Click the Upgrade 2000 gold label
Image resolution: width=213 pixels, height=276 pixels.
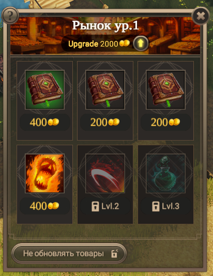click(93, 44)
